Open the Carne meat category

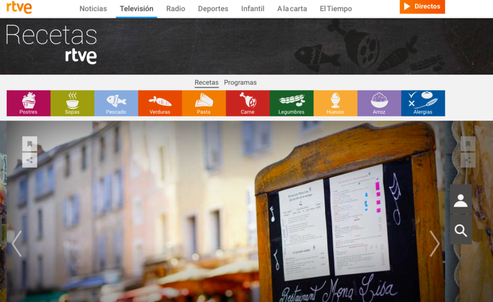pyautogui.click(x=247, y=103)
